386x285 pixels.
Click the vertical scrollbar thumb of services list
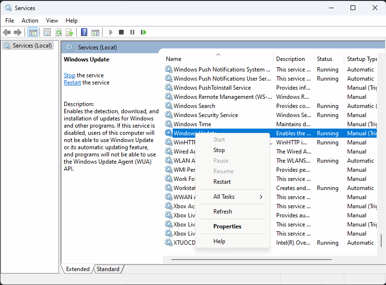[x=381, y=240]
